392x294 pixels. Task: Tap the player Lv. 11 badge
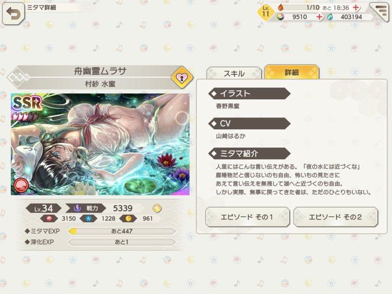click(266, 12)
